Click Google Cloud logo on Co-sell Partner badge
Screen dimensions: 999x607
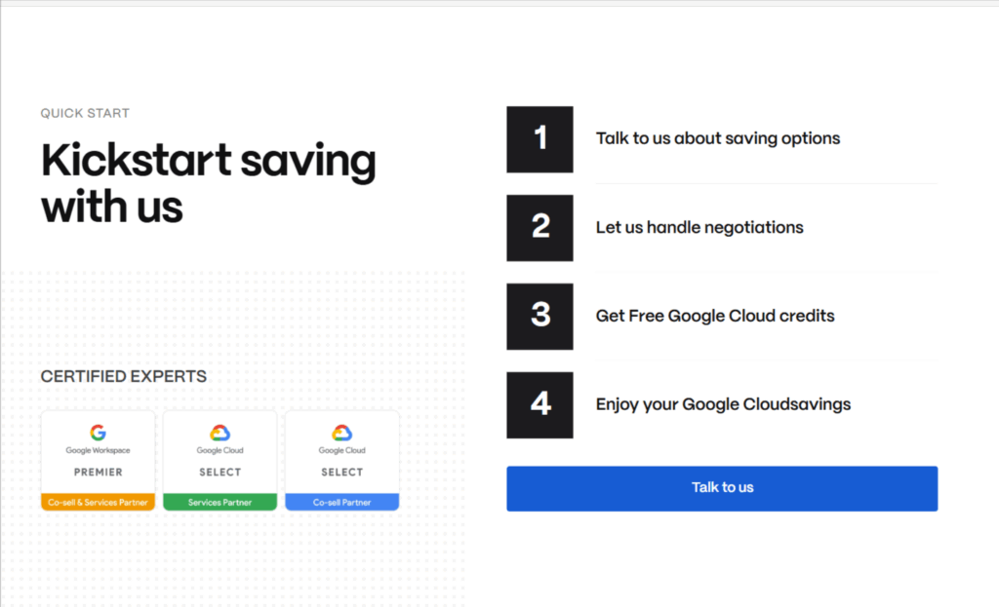point(342,433)
